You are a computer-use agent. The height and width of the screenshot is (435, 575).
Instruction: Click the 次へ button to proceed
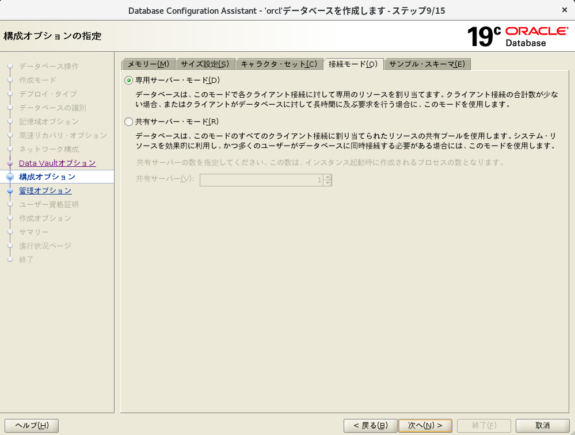425,425
